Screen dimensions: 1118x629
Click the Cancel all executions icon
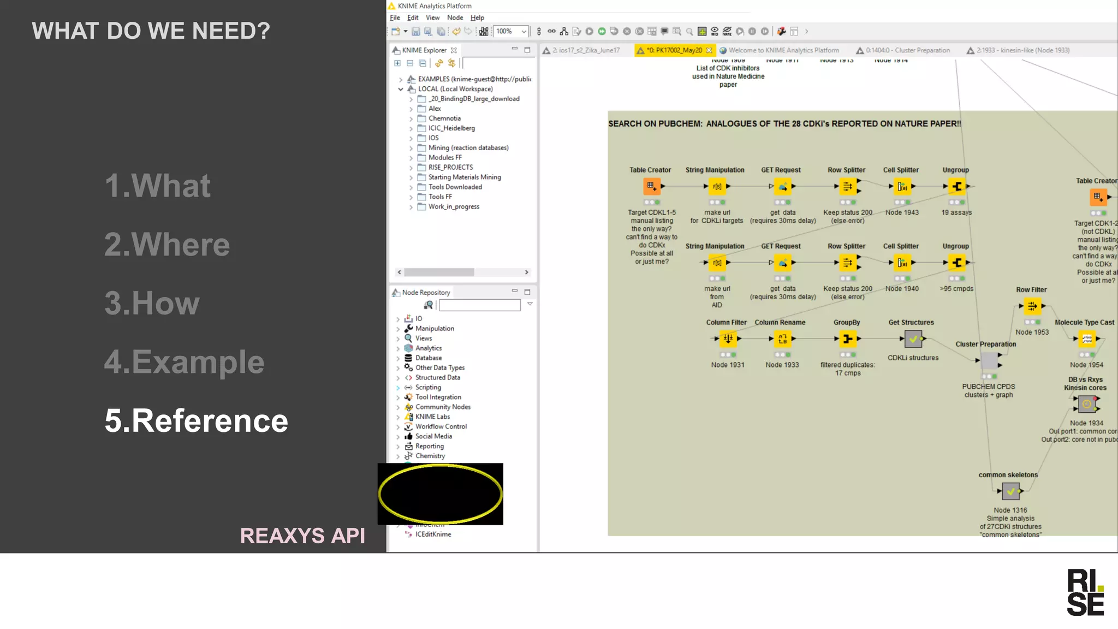tap(639, 32)
